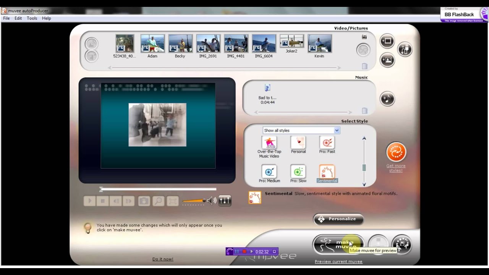Click the disabled magicSpot round button
489x275 pixels.
click(363, 50)
